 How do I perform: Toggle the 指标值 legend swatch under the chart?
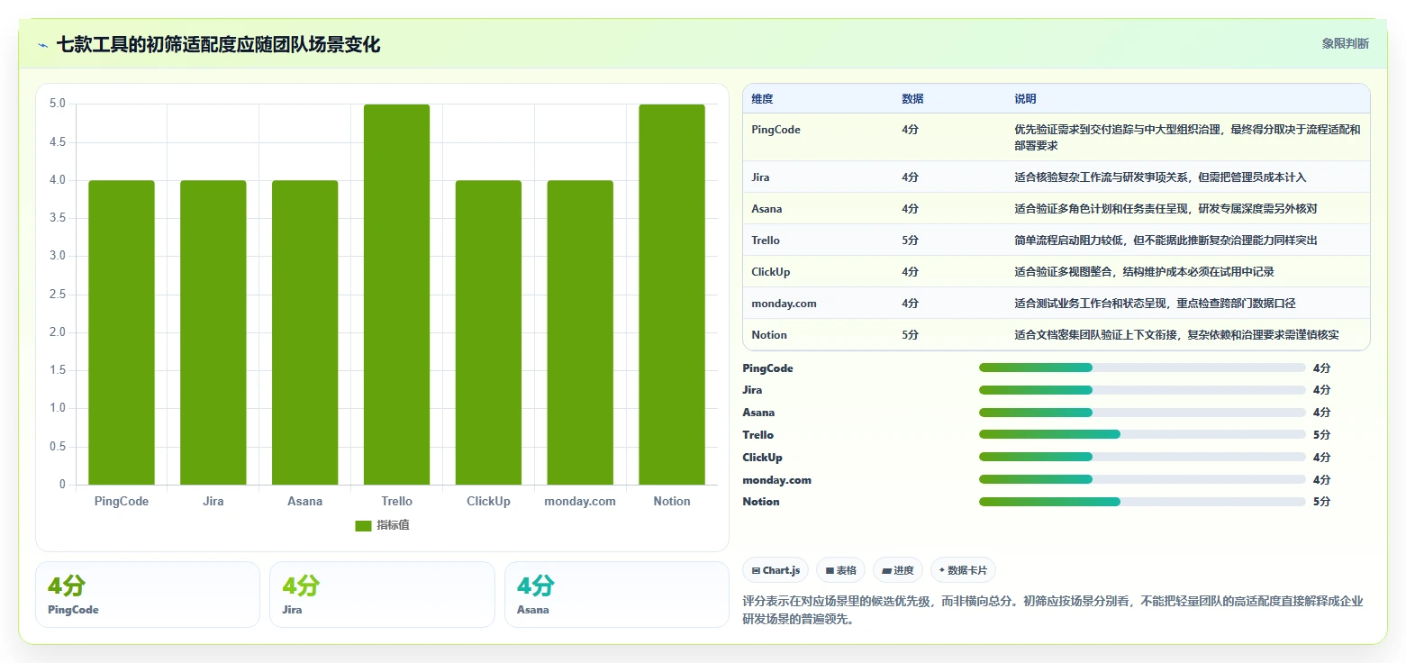click(x=363, y=525)
